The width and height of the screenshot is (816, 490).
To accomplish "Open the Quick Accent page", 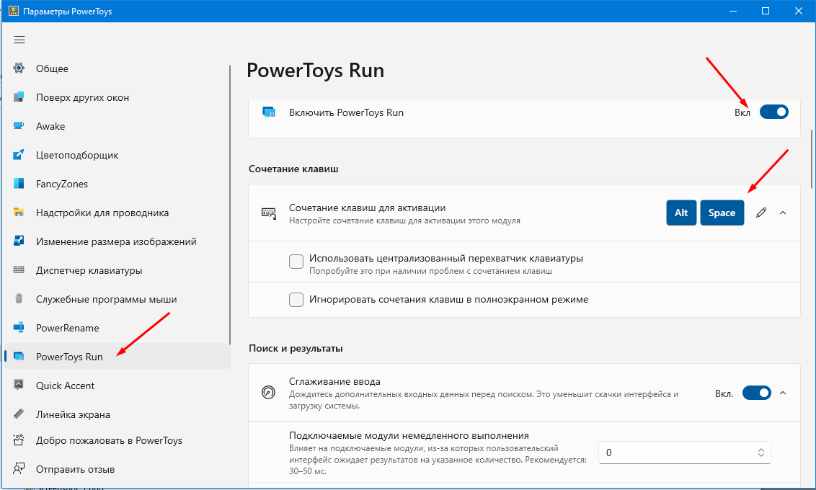I will pyautogui.click(x=117, y=386).
